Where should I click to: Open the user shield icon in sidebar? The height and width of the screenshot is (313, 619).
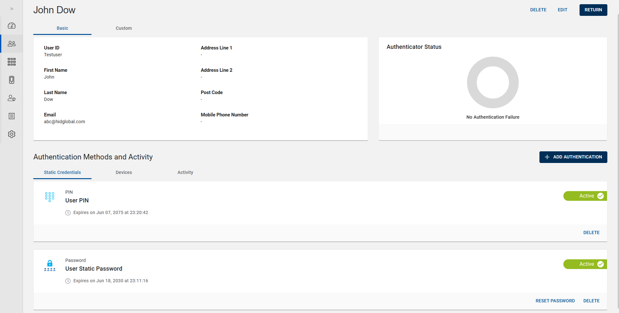coord(12,98)
